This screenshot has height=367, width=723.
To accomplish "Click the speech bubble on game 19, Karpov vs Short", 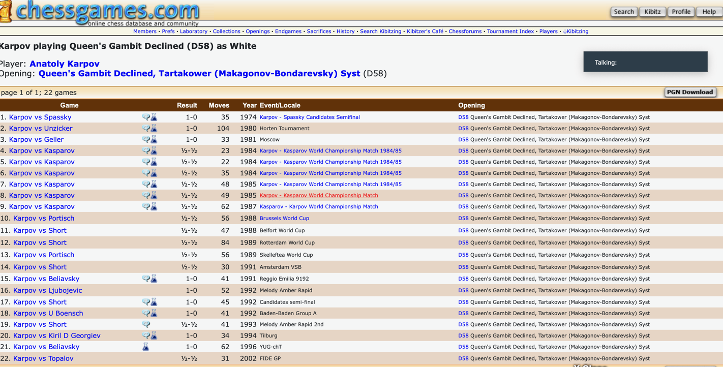I will (146, 324).
